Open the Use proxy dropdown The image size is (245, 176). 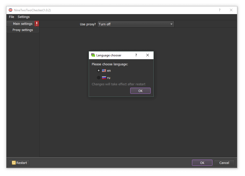tap(133, 24)
